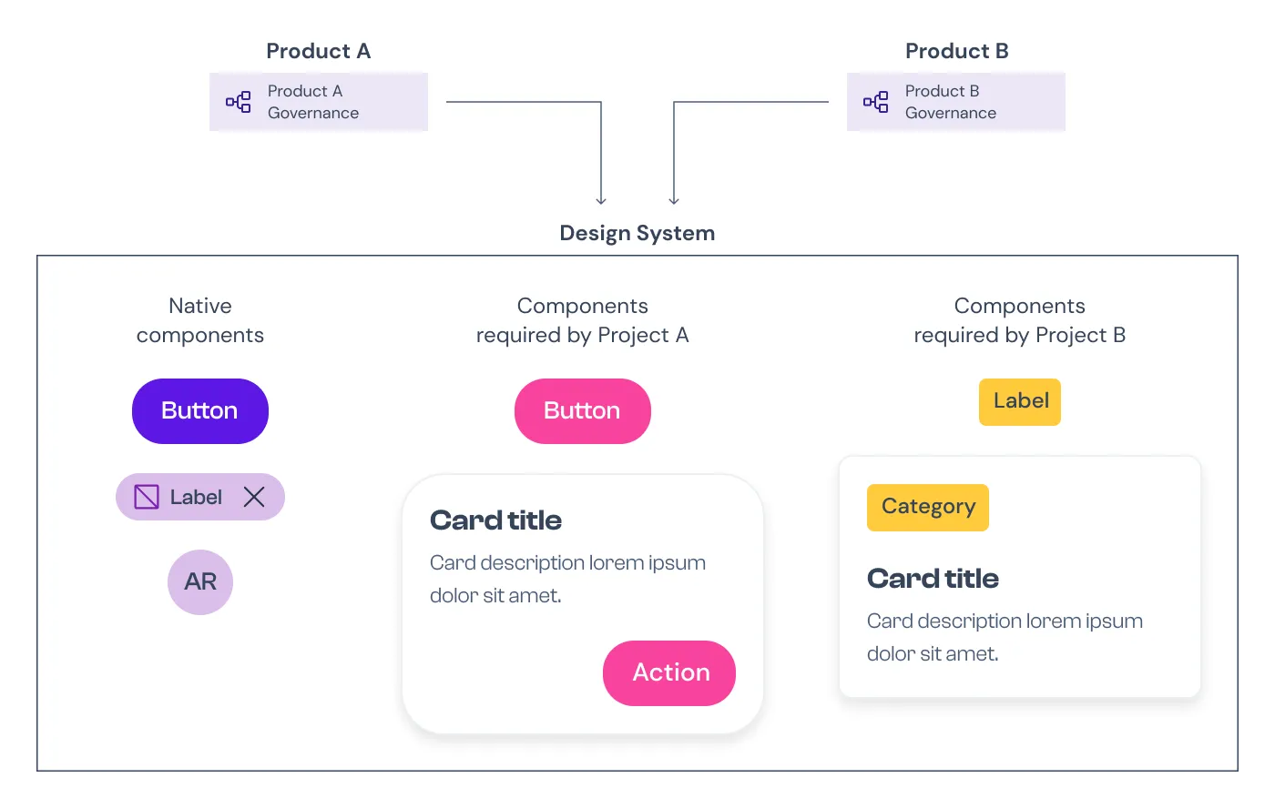The image size is (1275, 808).
Task: Click the pink Button for Project A
Action: point(583,411)
